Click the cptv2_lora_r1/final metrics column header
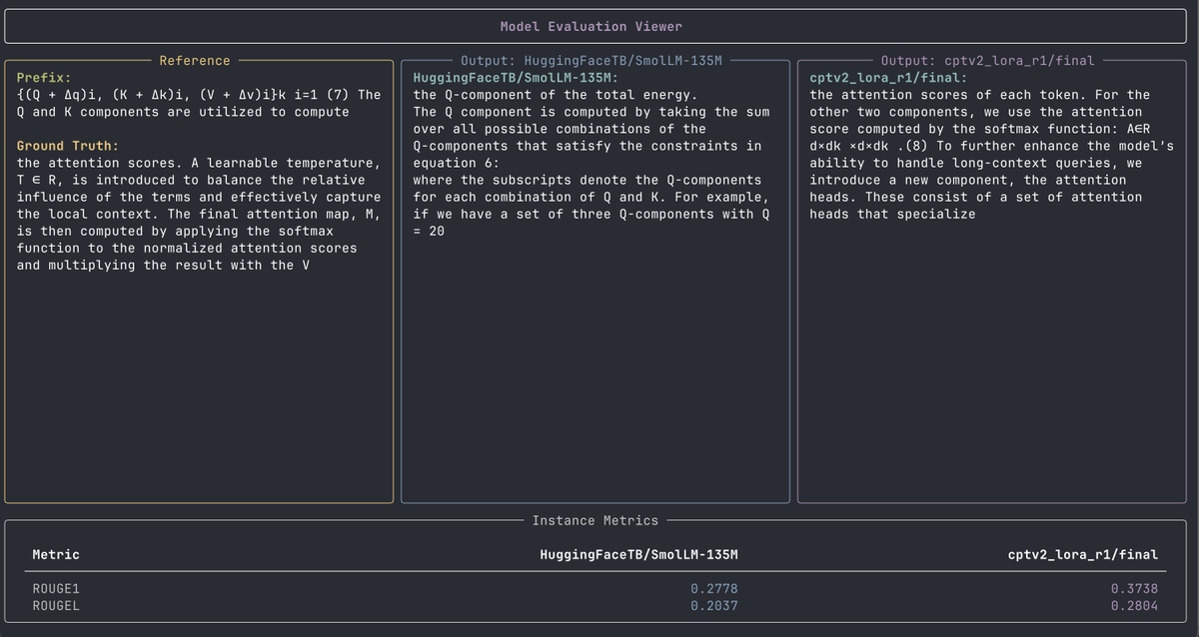The height and width of the screenshot is (637, 1199). 1083,554
